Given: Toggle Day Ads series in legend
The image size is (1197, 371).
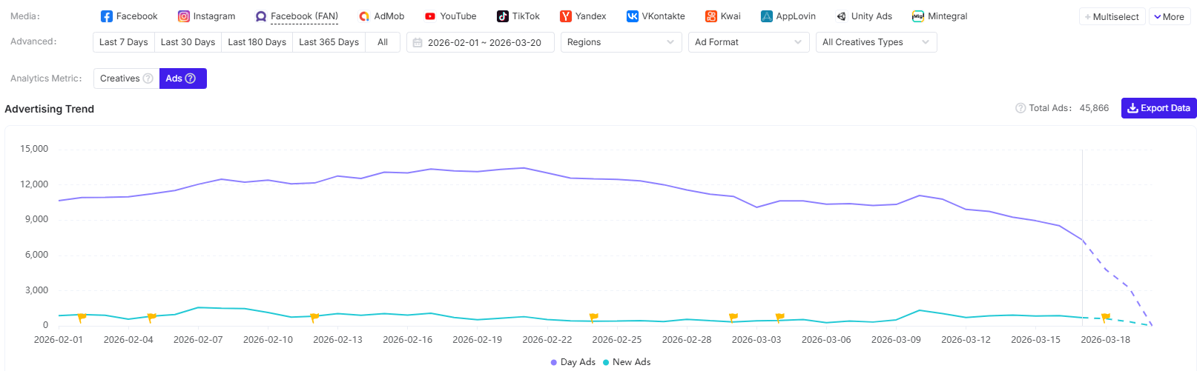Looking at the screenshot, I should pyautogui.click(x=573, y=362).
